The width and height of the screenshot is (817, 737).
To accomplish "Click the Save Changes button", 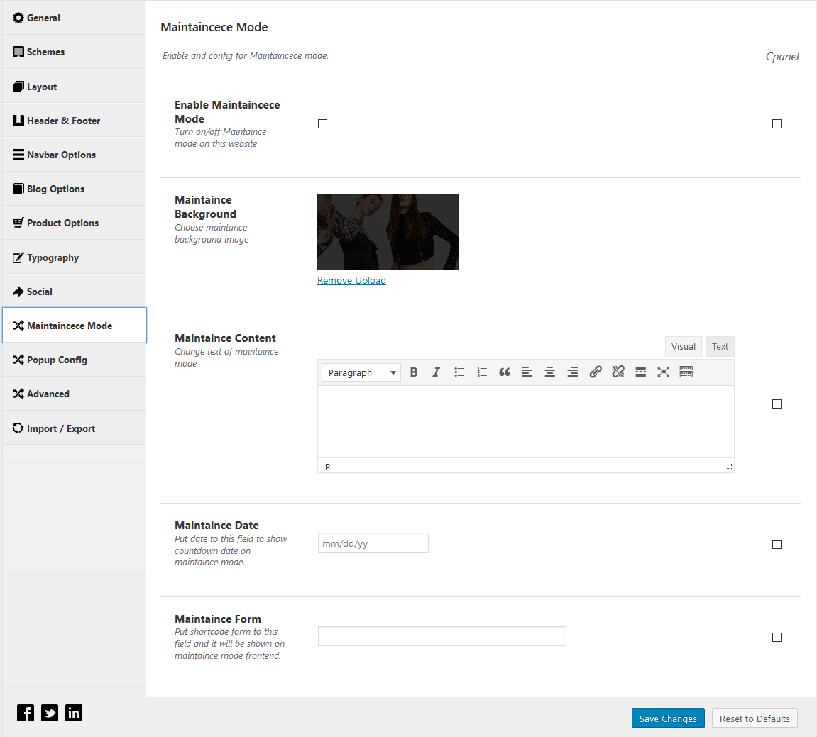I will coord(668,719).
